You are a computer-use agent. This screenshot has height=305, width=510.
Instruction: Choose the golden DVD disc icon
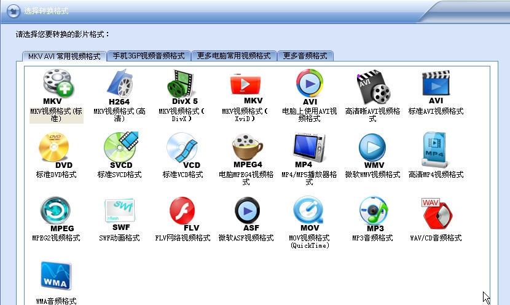pos(55,150)
